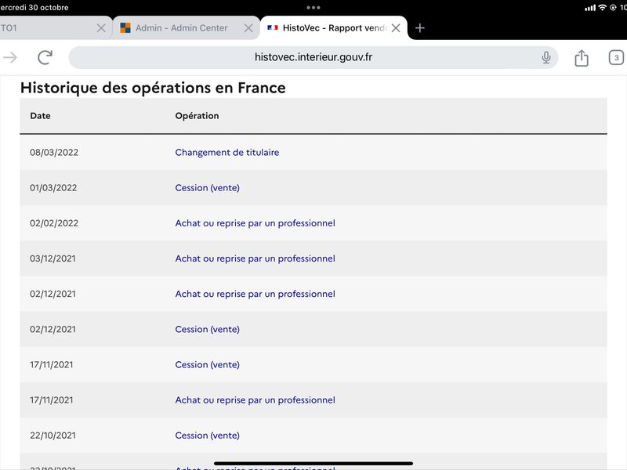The height and width of the screenshot is (470, 627).
Task: Click Cession (vente) dated 01/03/2022
Action: click(x=207, y=187)
